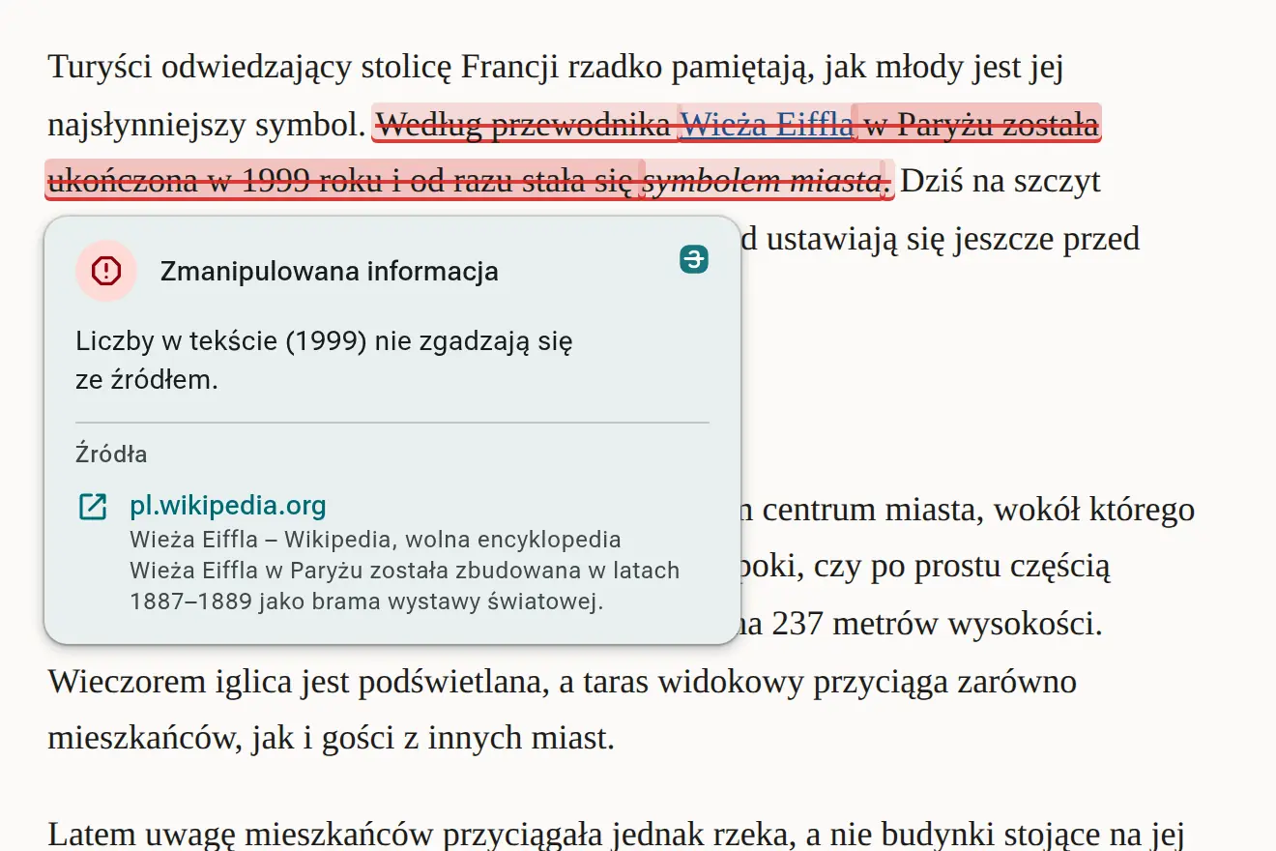This screenshot has height=851, width=1276.
Task: Click the words 'czy po prostu częścią'
Action: [x=962, y=567]
